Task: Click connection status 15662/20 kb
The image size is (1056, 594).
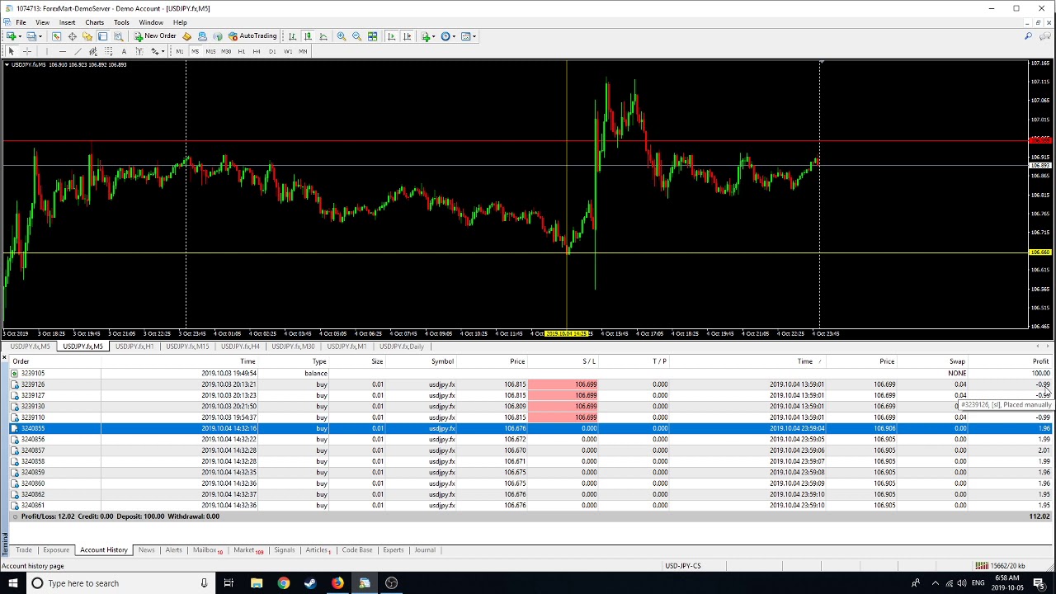Action: [x=1000, y=566]
